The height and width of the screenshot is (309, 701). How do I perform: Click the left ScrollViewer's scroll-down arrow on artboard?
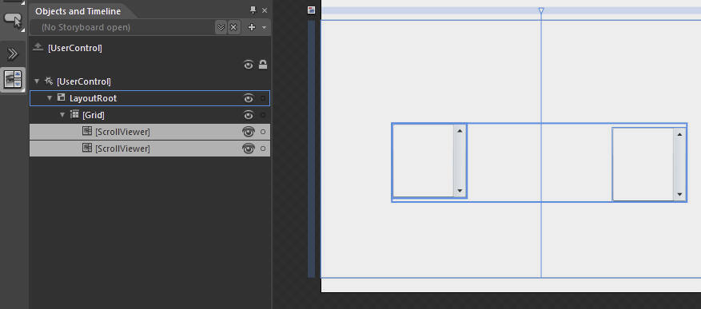pyautogui.click(x=460, y=191)
